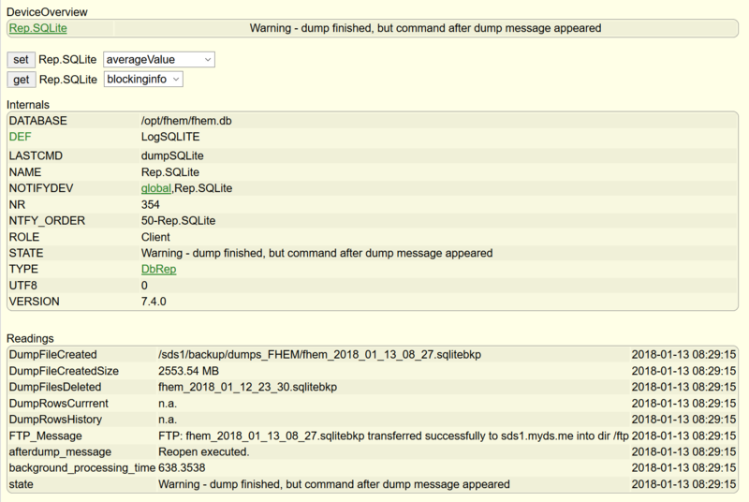Viewport: 749px width, 502px height.
Task: Open the averageValue dropdown
Action: (158, 59)
